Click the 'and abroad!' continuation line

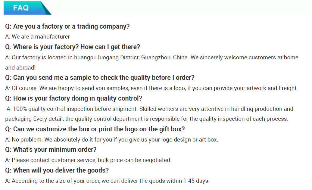pos(20,68)
